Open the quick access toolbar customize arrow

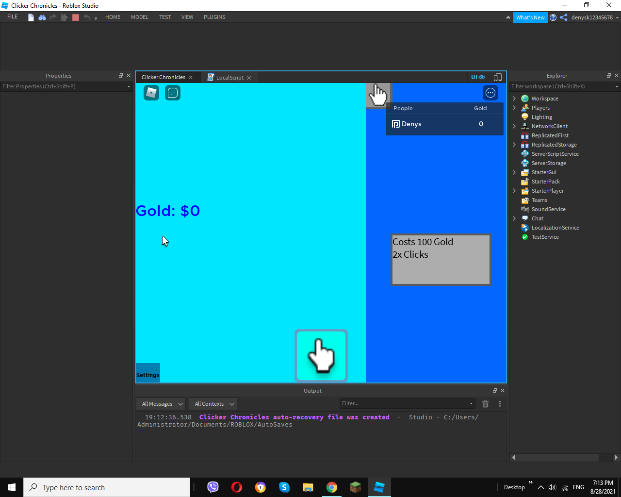(96, 18)
